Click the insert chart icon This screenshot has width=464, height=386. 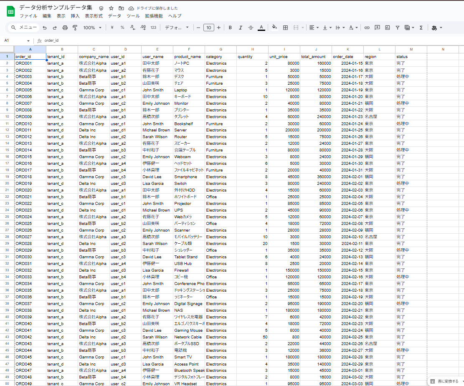(x=387, y=28)
